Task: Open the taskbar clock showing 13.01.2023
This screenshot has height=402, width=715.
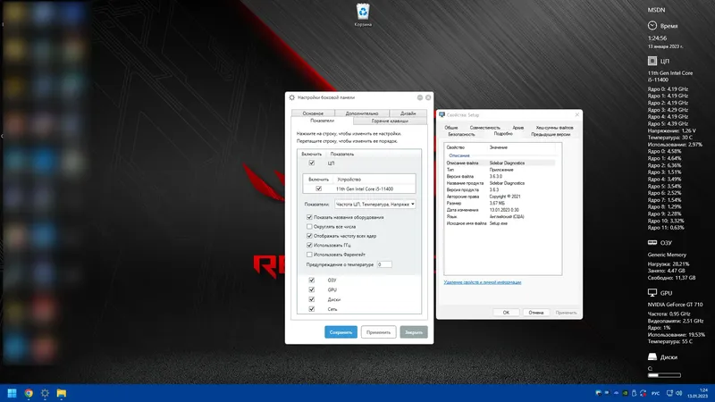Action: click(x=698, y=393)
